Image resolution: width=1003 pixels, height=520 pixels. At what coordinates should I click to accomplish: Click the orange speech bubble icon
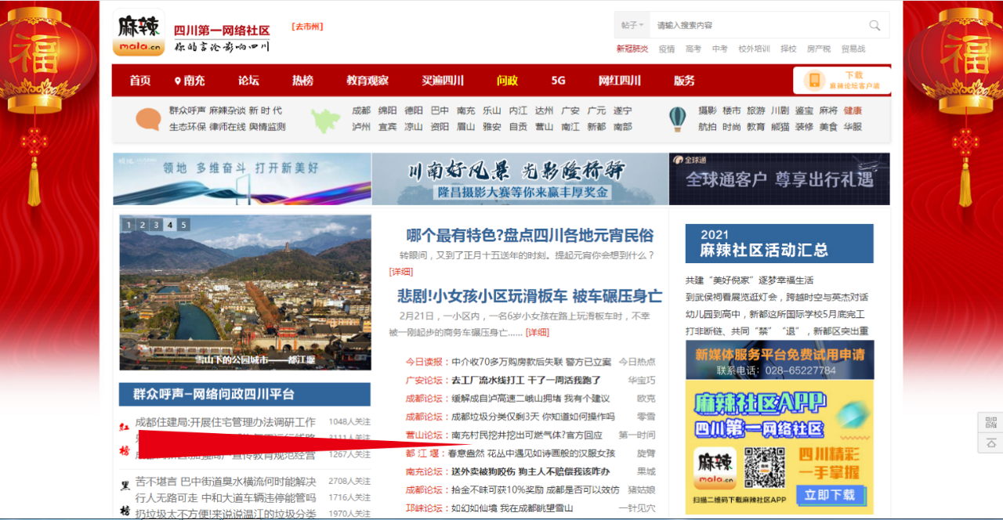[148, 119]
